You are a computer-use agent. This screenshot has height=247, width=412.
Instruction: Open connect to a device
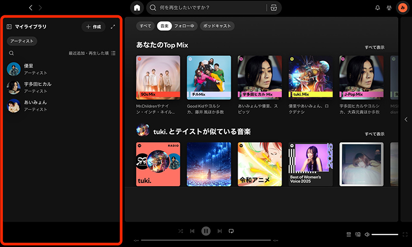tap(358, 234)
